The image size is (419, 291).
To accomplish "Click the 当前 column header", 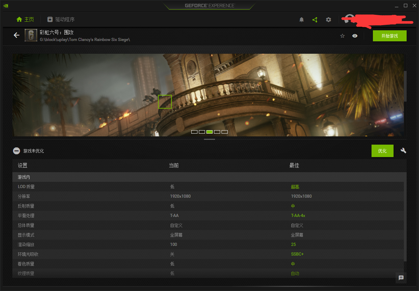I will 174,166.
